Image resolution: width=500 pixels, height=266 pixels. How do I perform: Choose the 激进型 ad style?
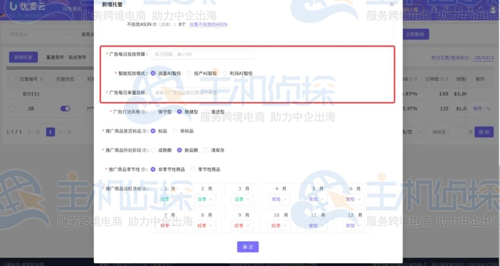(x=206, y=112)
